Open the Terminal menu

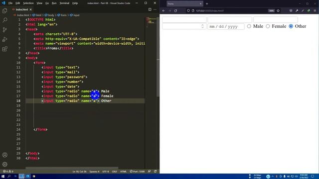pyautogui.click(x=64, y=3)
